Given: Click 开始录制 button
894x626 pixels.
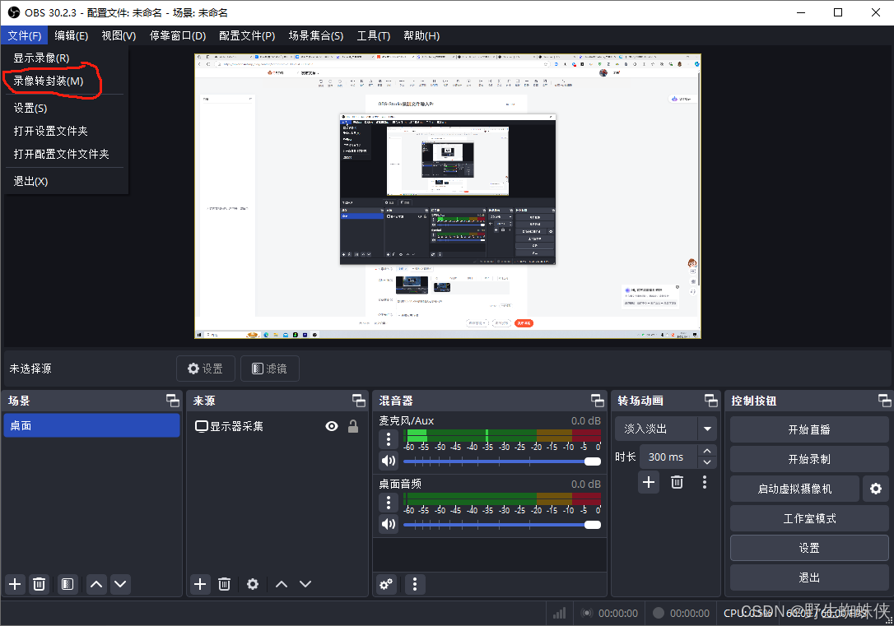Looking at the screenshot, I should coord(809,459).
